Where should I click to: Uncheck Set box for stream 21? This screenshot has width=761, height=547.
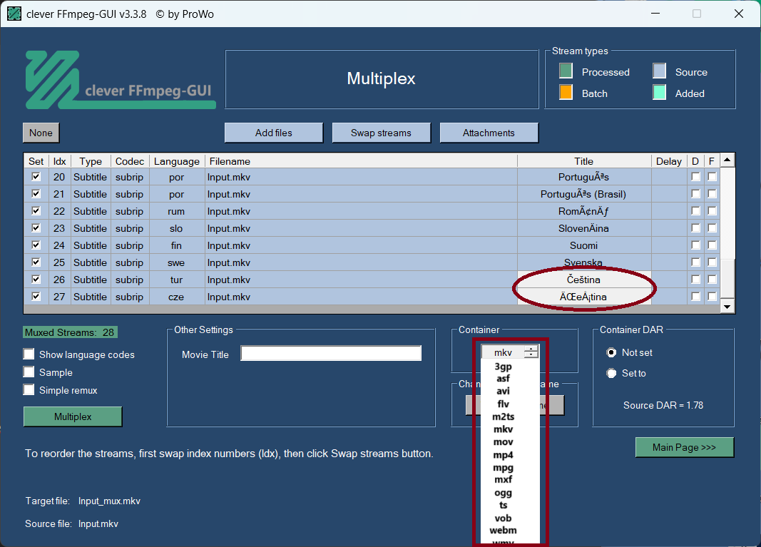click(36, 194)
